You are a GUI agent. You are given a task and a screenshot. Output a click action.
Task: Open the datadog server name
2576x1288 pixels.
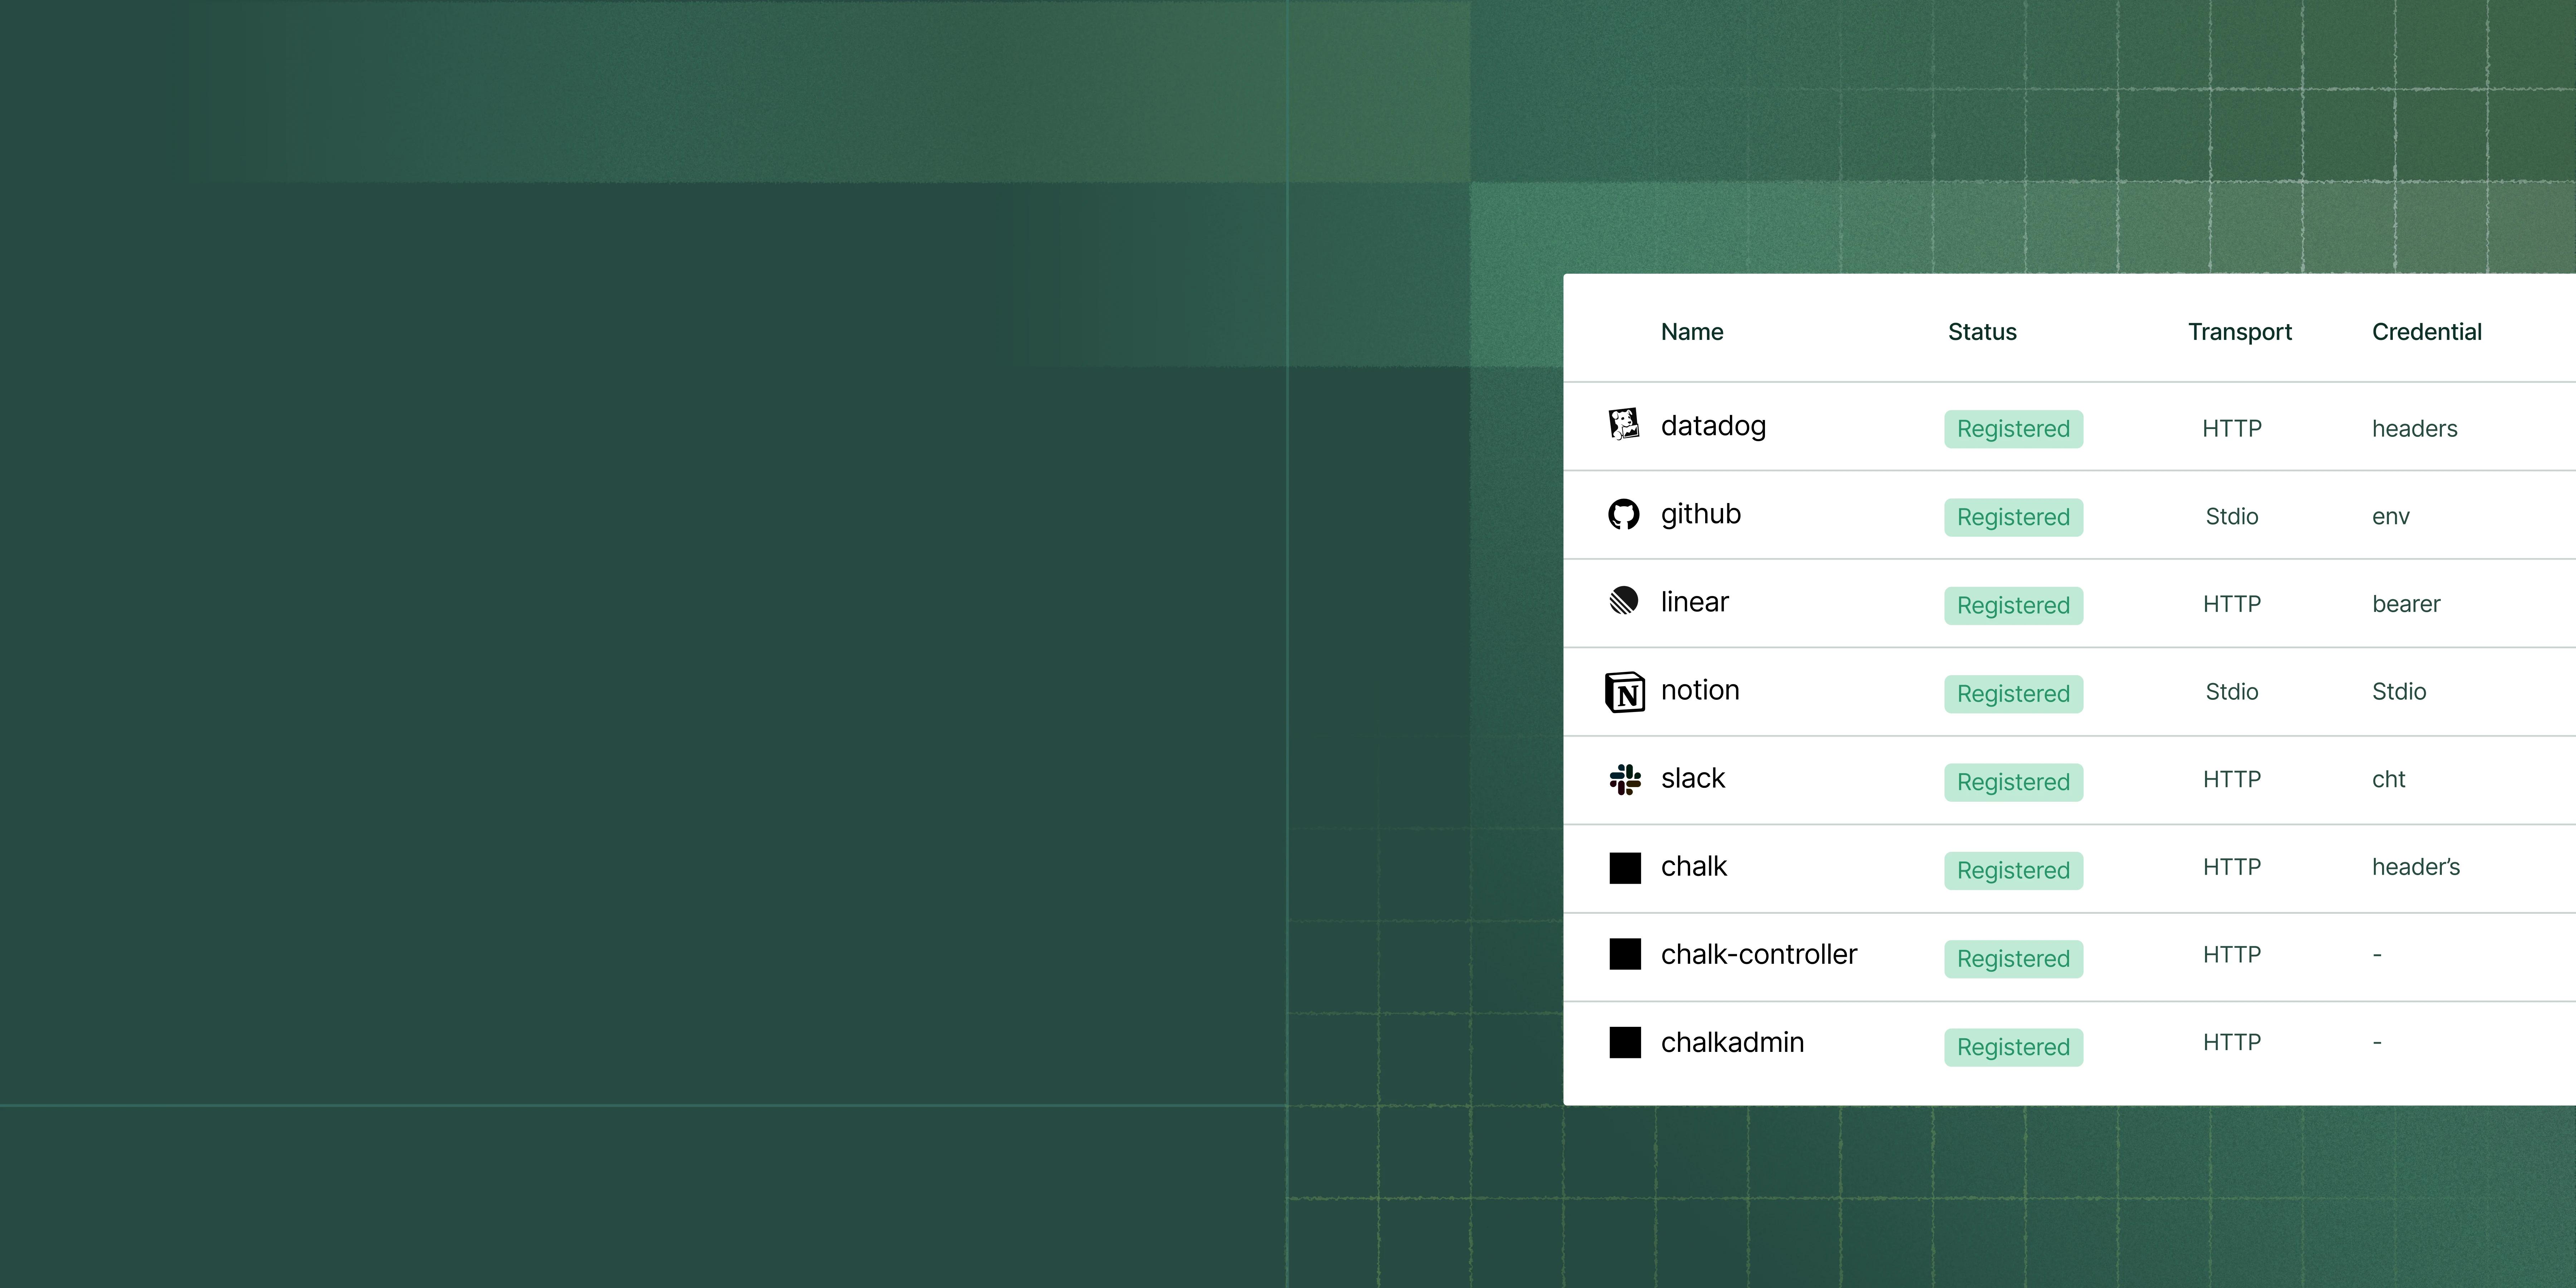1713,426
